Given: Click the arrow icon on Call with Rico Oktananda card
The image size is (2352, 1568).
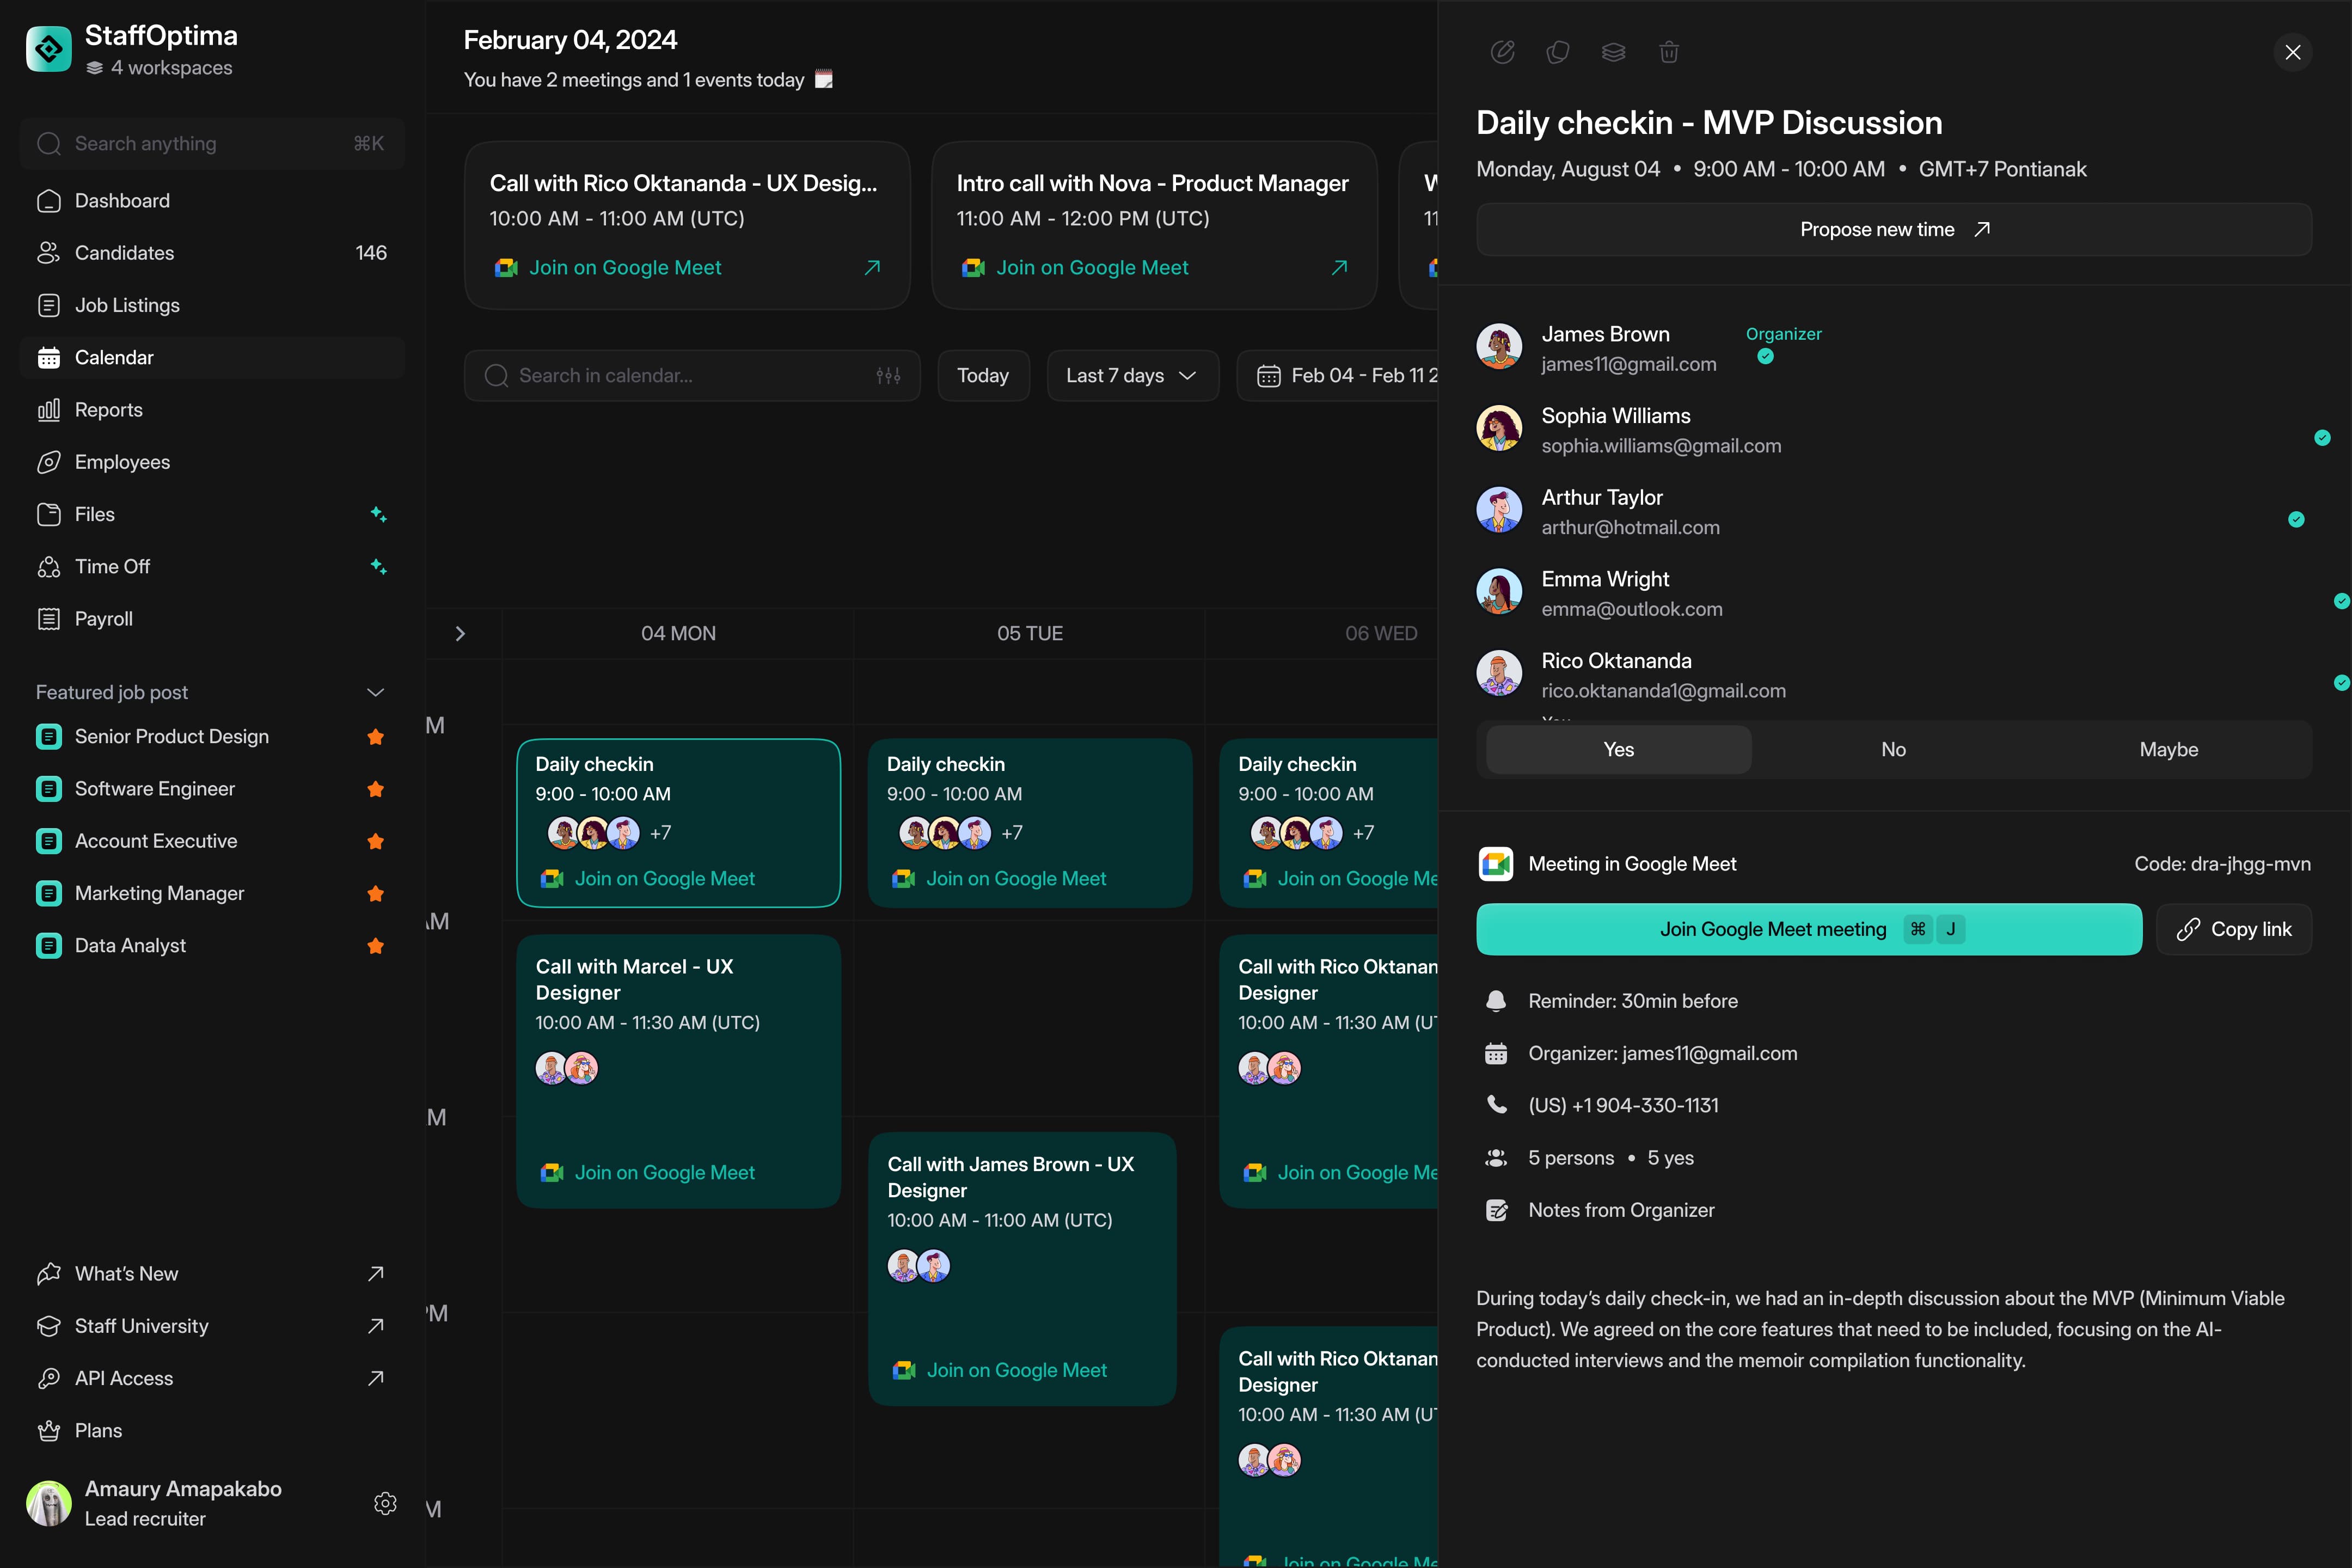Looking at the screenshot, I should pyautogui.click(x=872, y=267).
